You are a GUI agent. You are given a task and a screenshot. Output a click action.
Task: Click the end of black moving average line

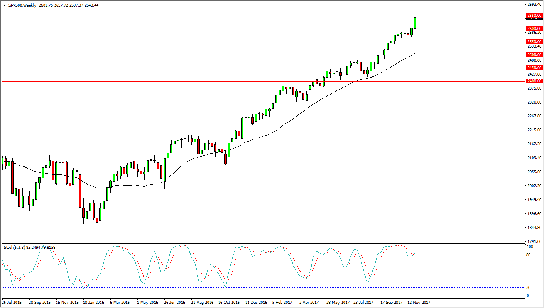point(414,54)
